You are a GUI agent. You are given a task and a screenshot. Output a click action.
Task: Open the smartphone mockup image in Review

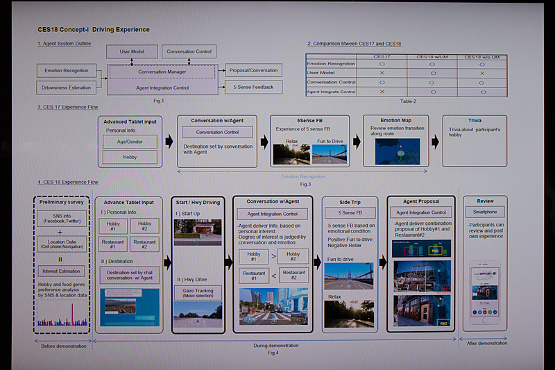[484, 293]
